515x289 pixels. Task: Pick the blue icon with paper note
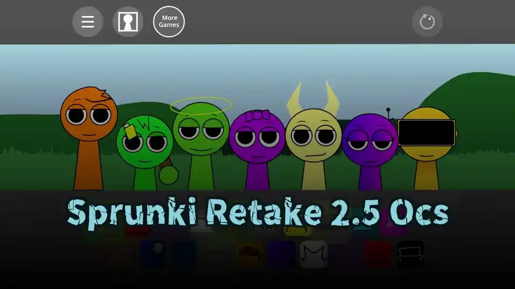(x=154, y=255)
